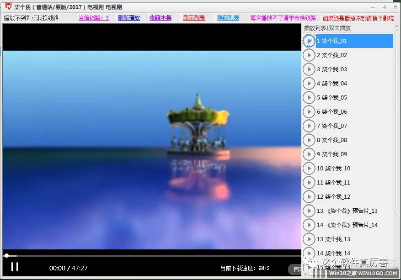Click the 刷新播放 refresh link
Screen dimensions: 401x280
(129, 18)
